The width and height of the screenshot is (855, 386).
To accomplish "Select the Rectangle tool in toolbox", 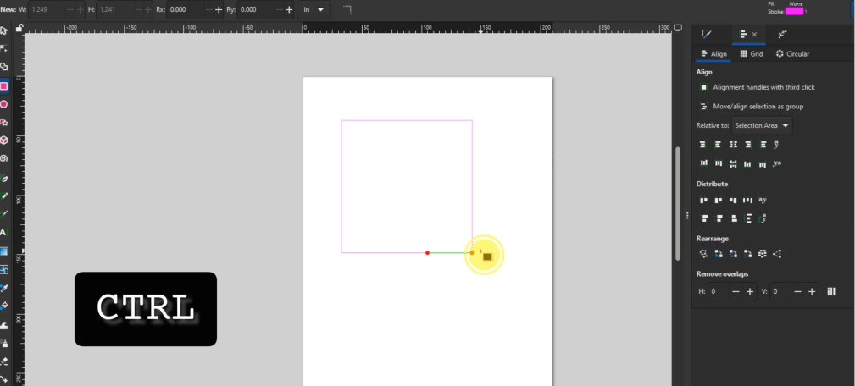I will (4, 85).
